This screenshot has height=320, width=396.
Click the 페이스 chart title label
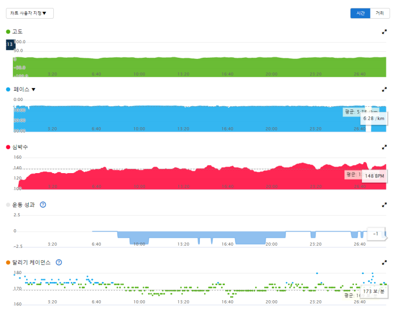(21, 89)
